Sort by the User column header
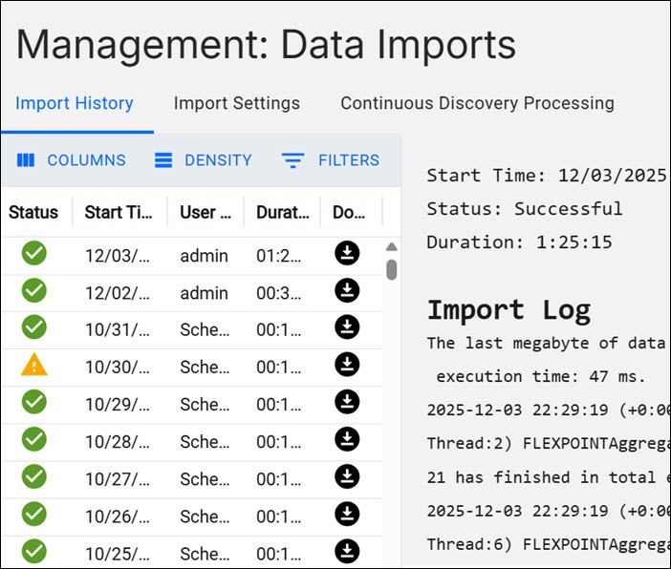The height and width of the screenshot is (569, 671). [x=206, y=212]
